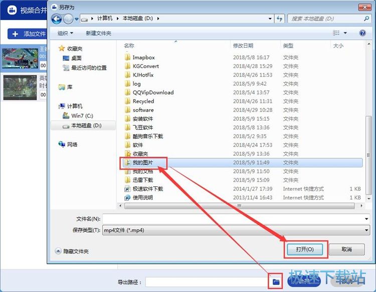376x292 pixels.
Task: Select the 安装软件 folder icon
Action: click(x=127, y=119)
